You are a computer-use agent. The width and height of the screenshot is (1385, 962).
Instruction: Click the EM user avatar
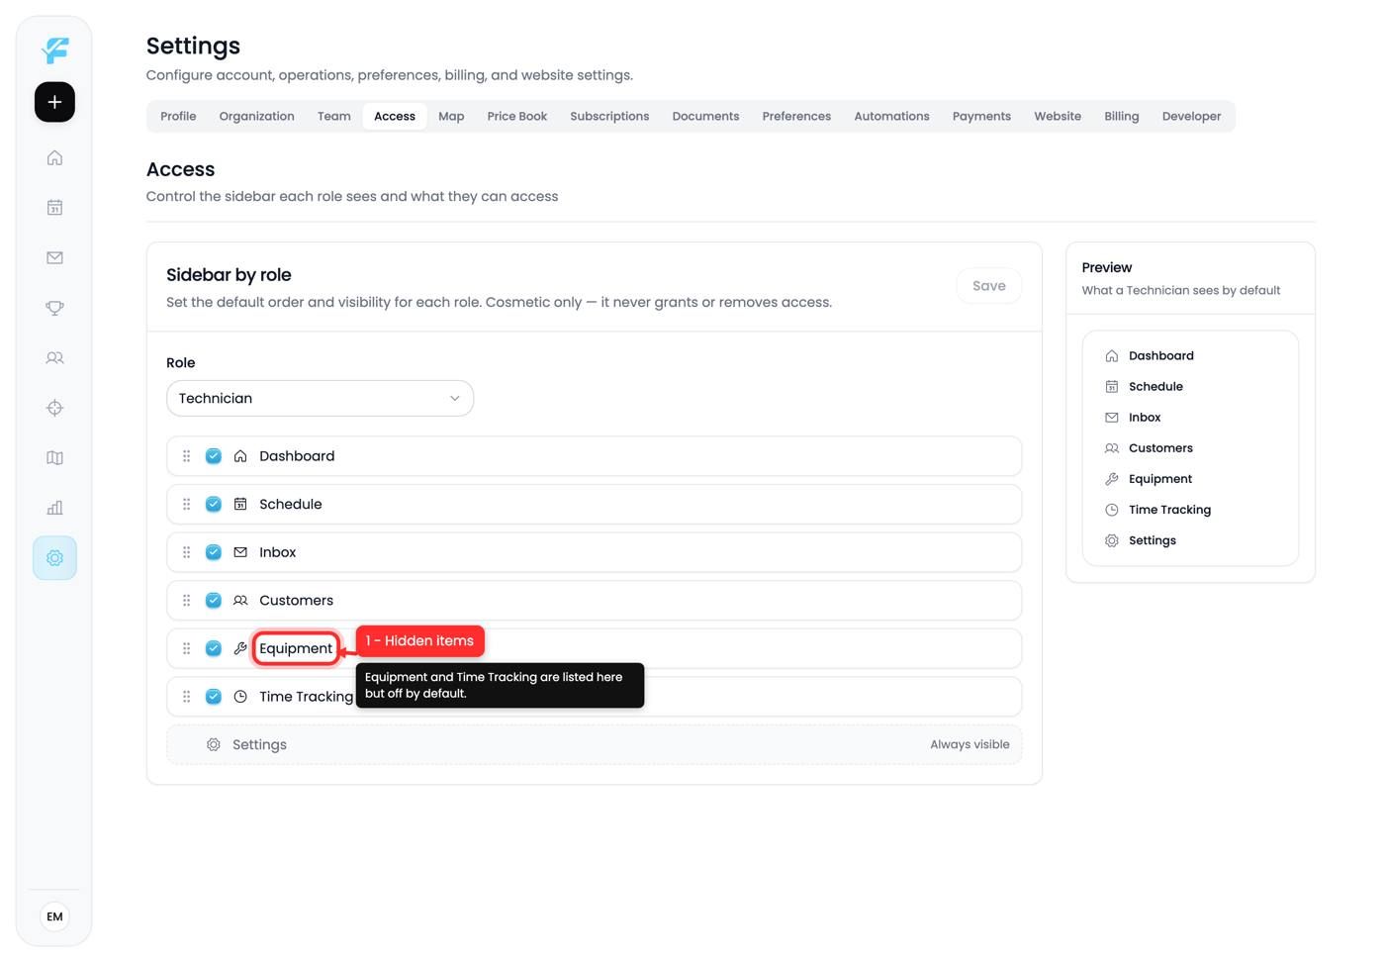(x=54, y=916)
